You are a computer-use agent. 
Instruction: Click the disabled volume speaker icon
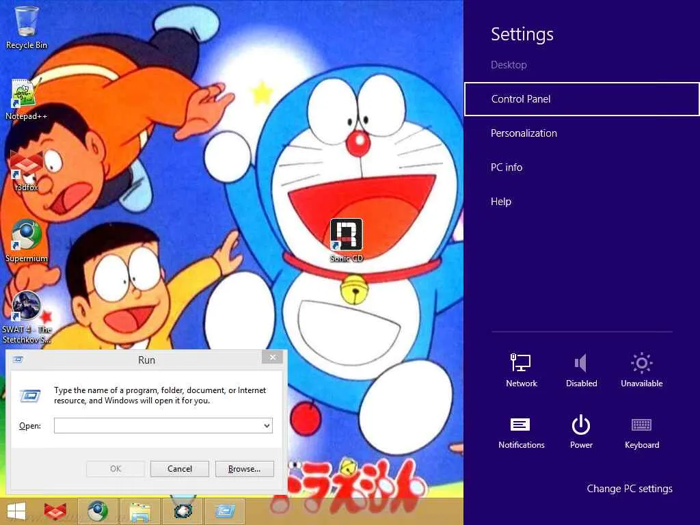tap(581, 364)
